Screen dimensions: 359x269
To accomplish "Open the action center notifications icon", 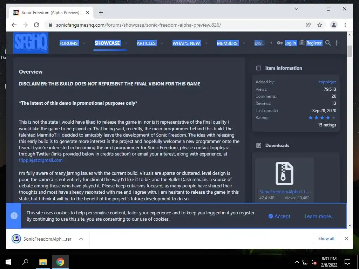I will pos(347,262).
